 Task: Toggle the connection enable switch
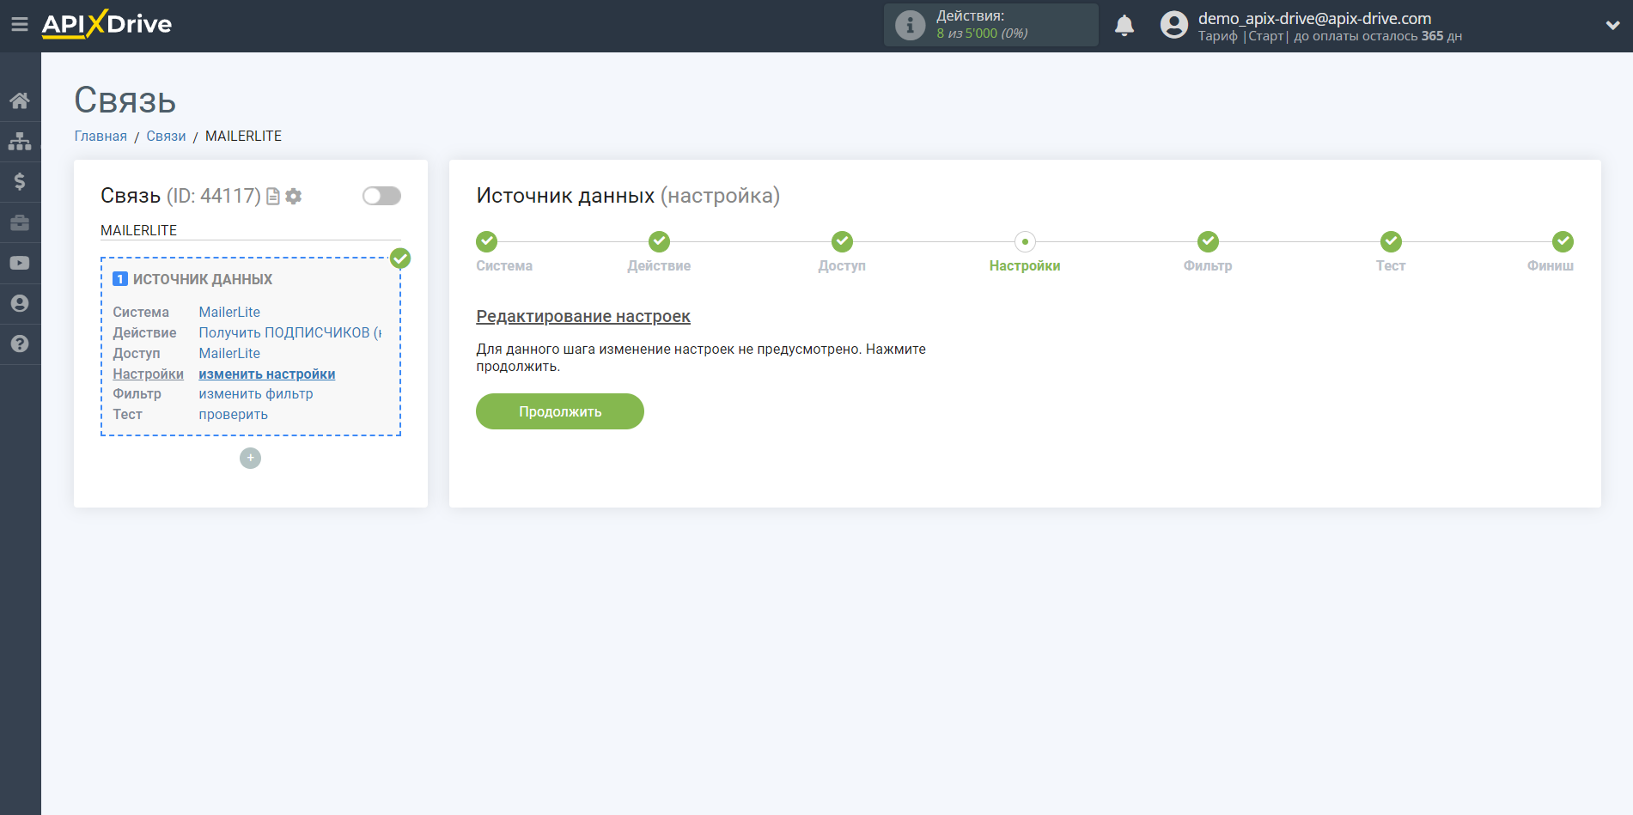click(381, 196)
